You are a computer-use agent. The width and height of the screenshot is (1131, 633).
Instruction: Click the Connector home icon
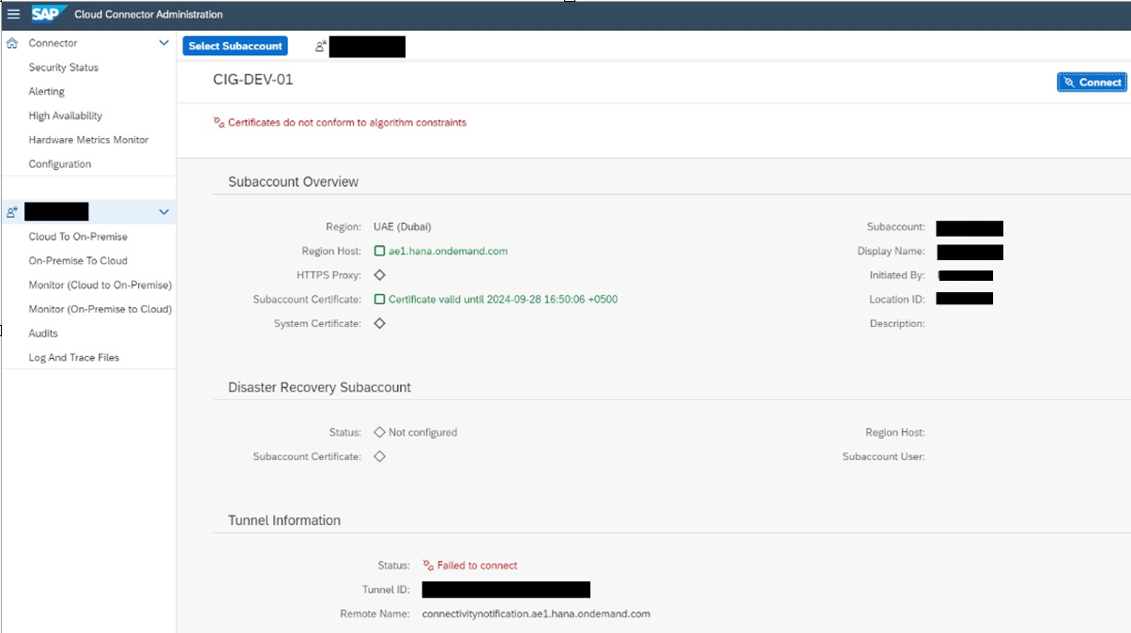[x=12, y=43]
